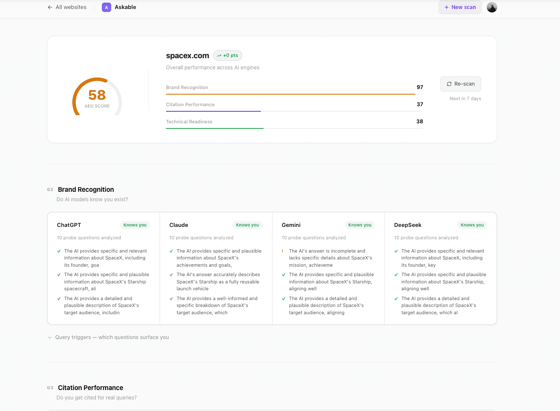Click Claude's checkmark for achievements and goals

click(171, 251)
